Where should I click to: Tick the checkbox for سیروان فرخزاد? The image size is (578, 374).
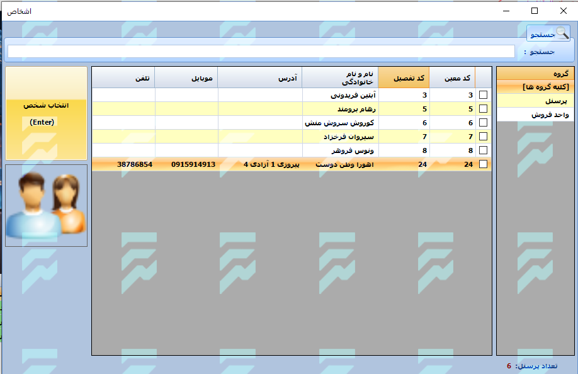(x=483, y=137)
